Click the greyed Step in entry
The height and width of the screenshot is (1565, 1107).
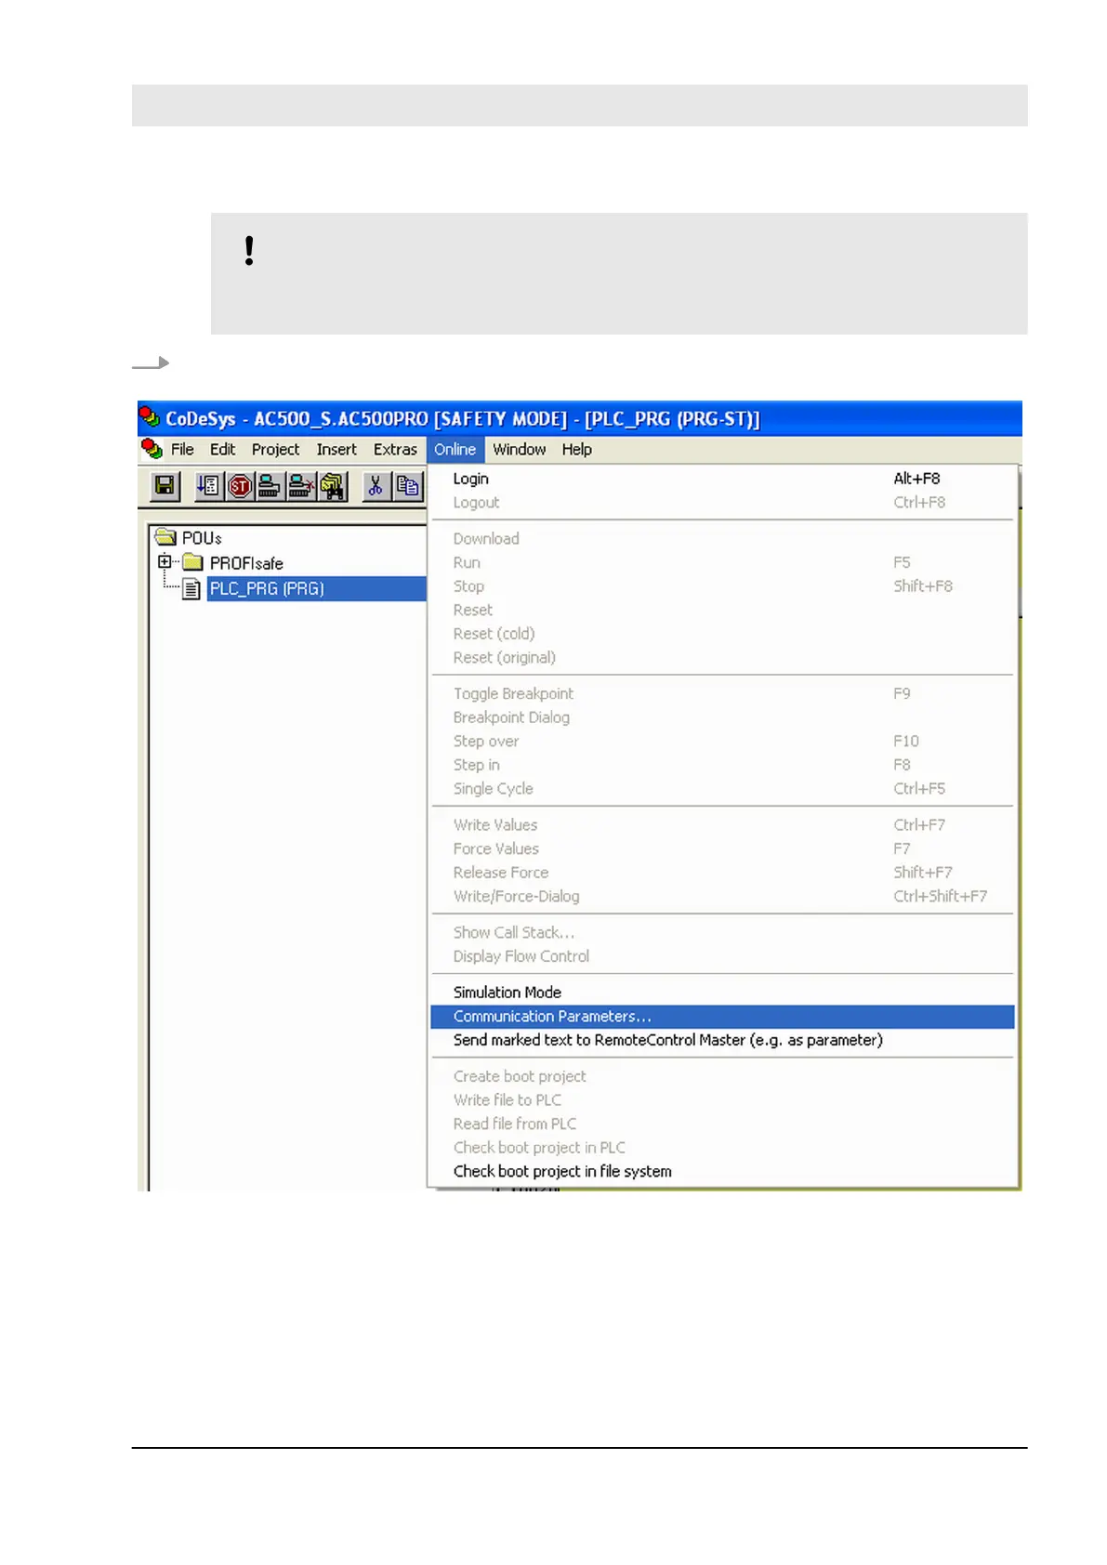point(722,765)
